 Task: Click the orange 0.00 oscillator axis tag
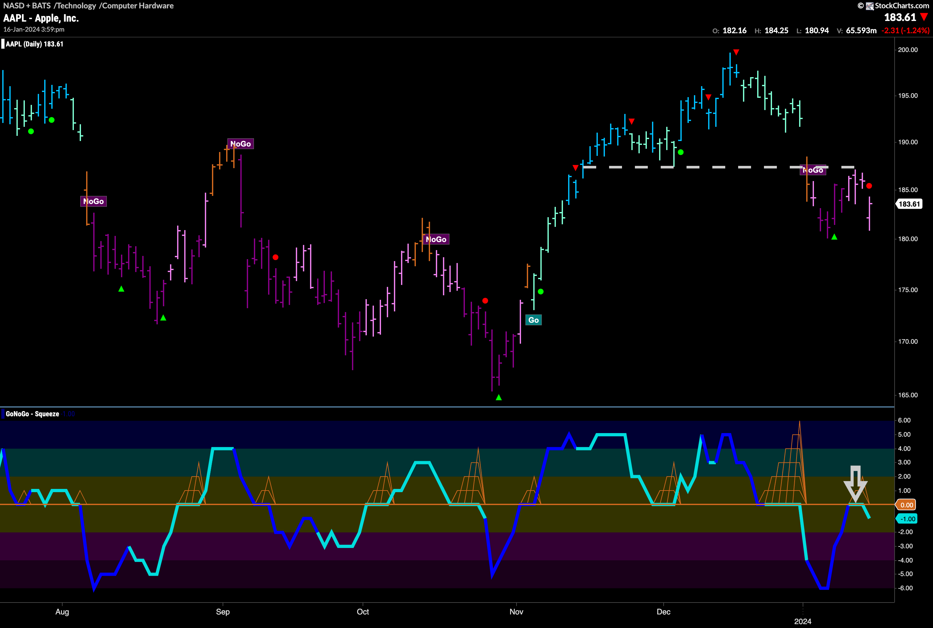(x=907, y=505)
